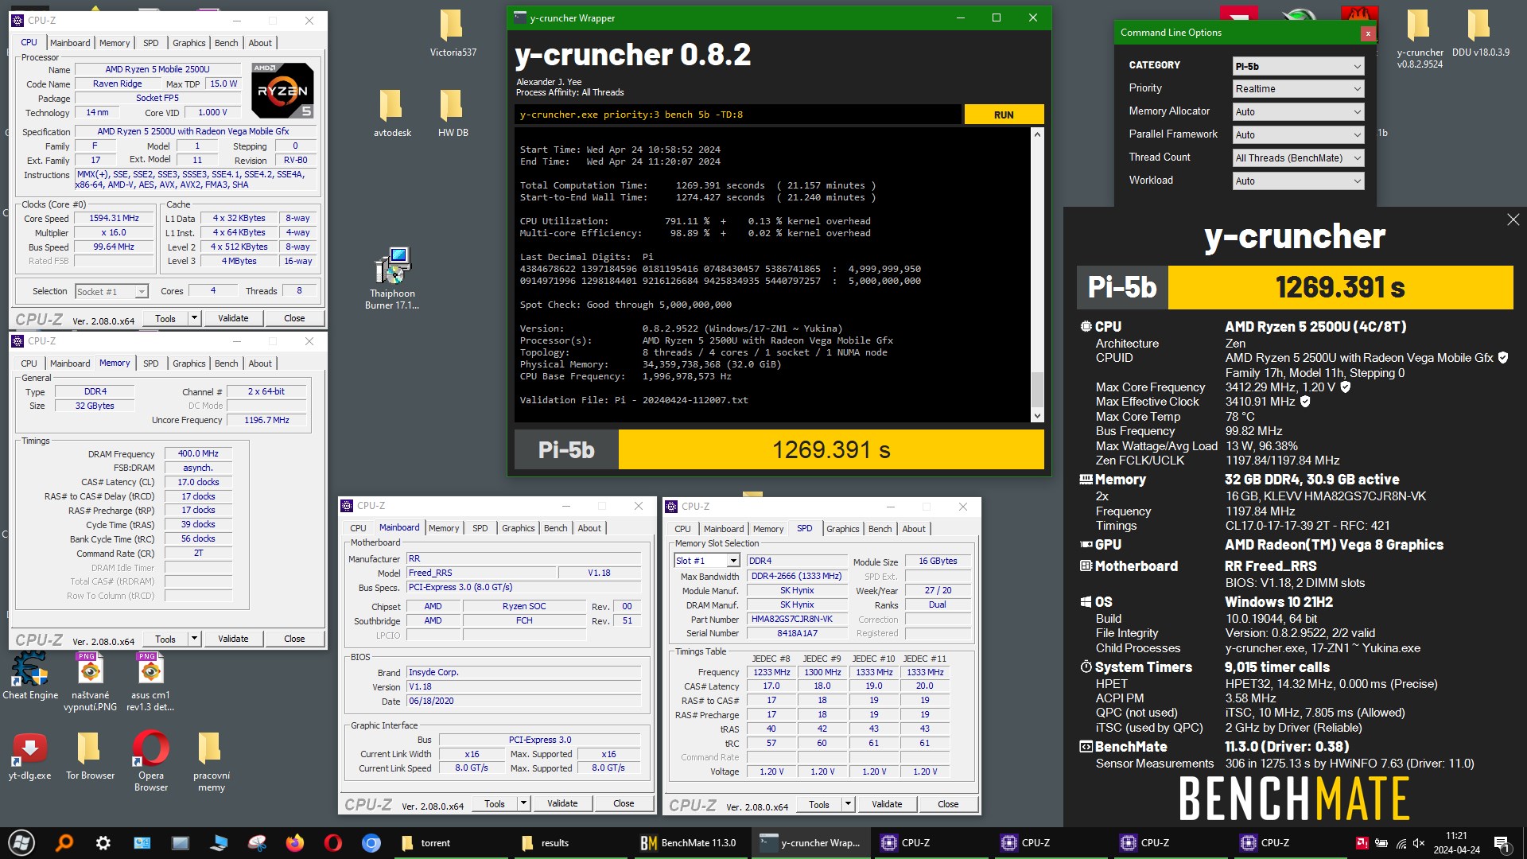Close the BenchMate y-cruncher result panel
Screen dimensions: 1527x859
tap(1513, 220)
